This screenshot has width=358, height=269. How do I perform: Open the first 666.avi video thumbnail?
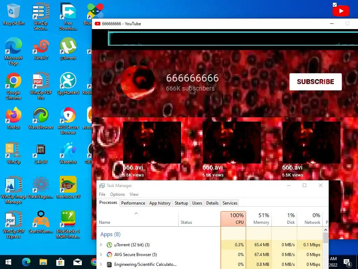click(x=152, y=142)
